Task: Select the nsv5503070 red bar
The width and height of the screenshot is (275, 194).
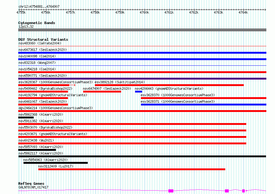Action: [x=132, y=130]
